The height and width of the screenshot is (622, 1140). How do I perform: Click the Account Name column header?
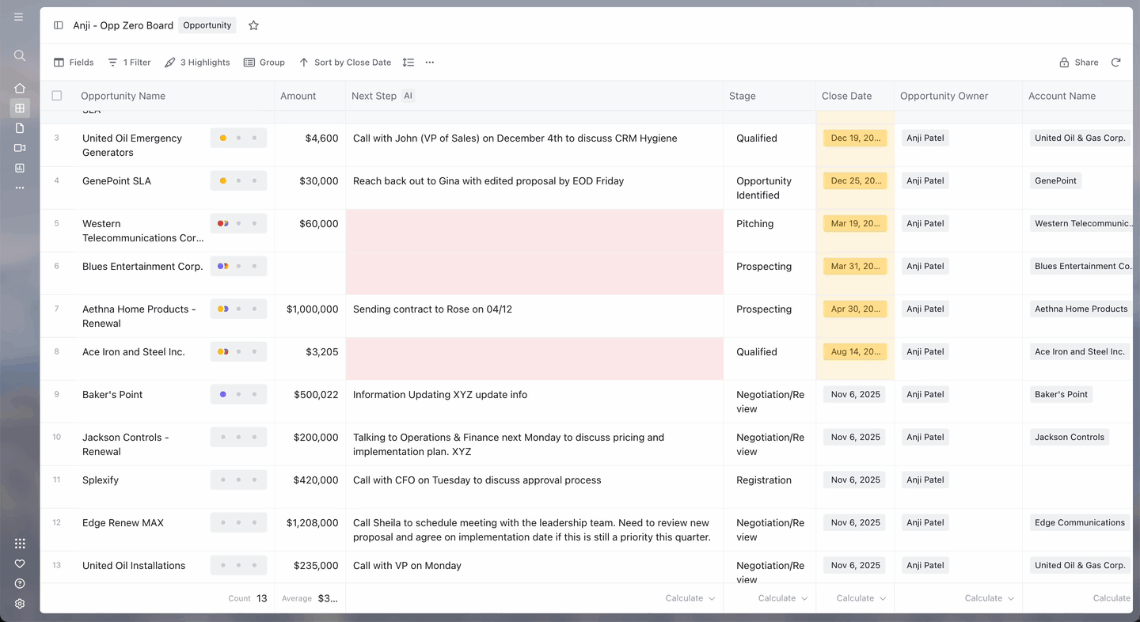[1062, 96]
